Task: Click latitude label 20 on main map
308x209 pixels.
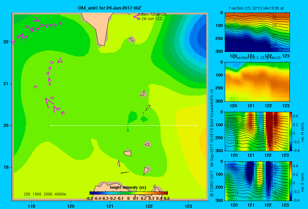Action: click(6, 125)
